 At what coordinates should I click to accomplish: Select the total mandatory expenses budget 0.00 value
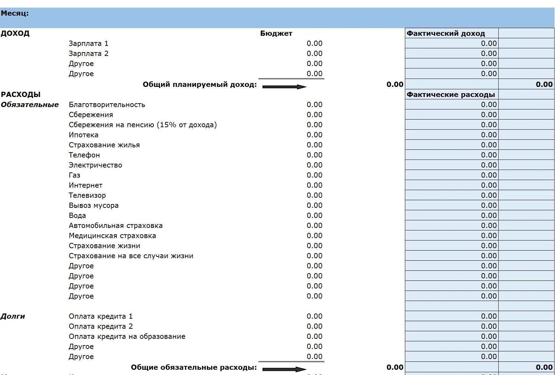click(x=395, y=367)
